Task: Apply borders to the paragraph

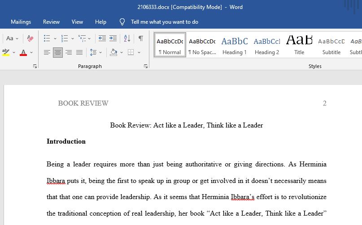Action: tap(131, 52)
